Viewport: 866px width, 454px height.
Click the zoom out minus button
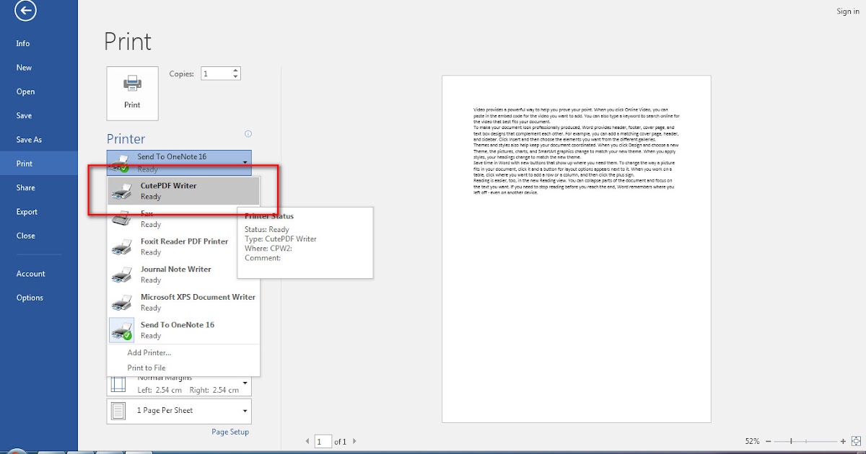point(768,440)
